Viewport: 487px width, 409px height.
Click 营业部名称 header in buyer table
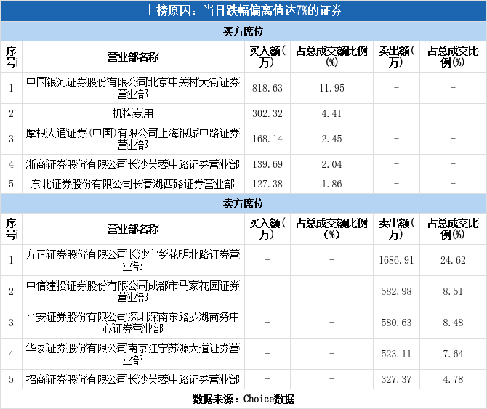(x=133, y=57)
